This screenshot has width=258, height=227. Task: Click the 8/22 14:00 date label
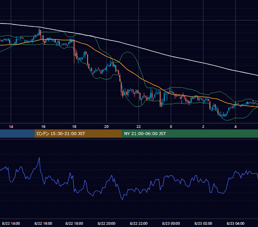(x=11, y=223)
